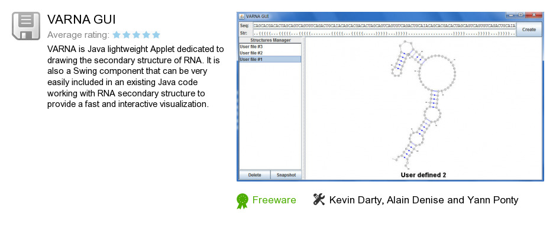Click the Create button

click(x=529, y=30)
